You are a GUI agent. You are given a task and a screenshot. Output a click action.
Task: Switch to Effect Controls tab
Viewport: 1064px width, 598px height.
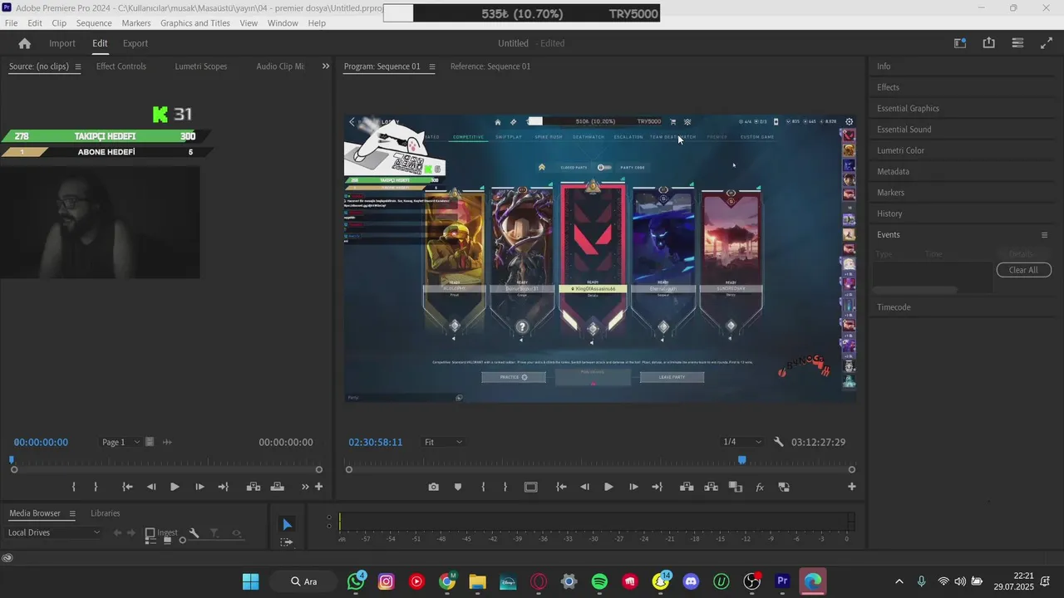121,66
